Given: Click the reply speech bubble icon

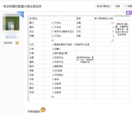Looking at the screenshot, I should coord(126,6).
